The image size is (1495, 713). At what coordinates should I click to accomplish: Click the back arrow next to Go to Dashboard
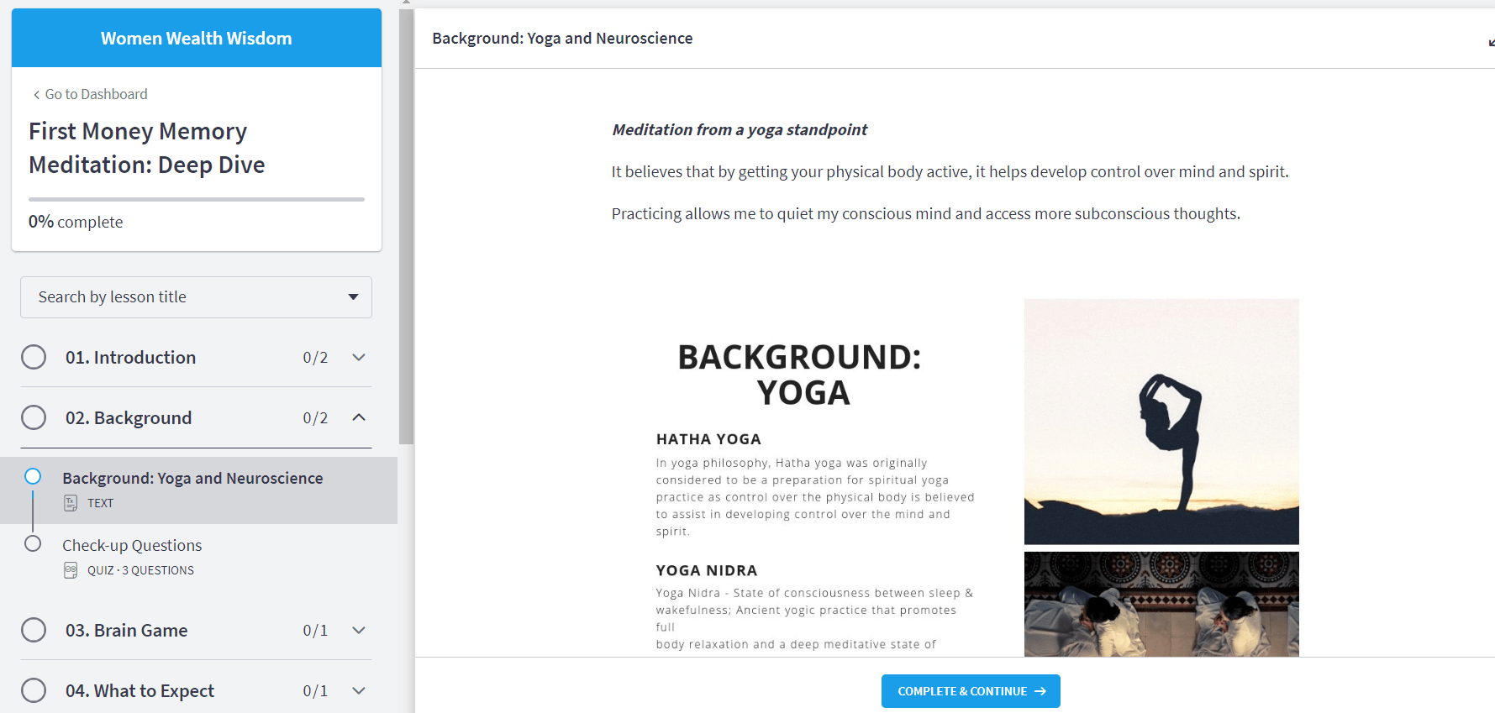[x=36, y=95]
